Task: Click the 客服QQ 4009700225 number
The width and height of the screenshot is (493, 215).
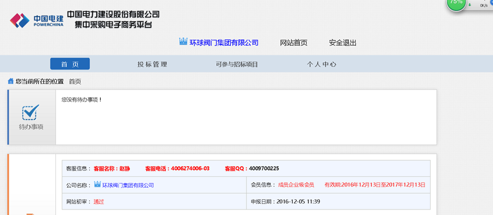Action: click(x=264, y=168)
